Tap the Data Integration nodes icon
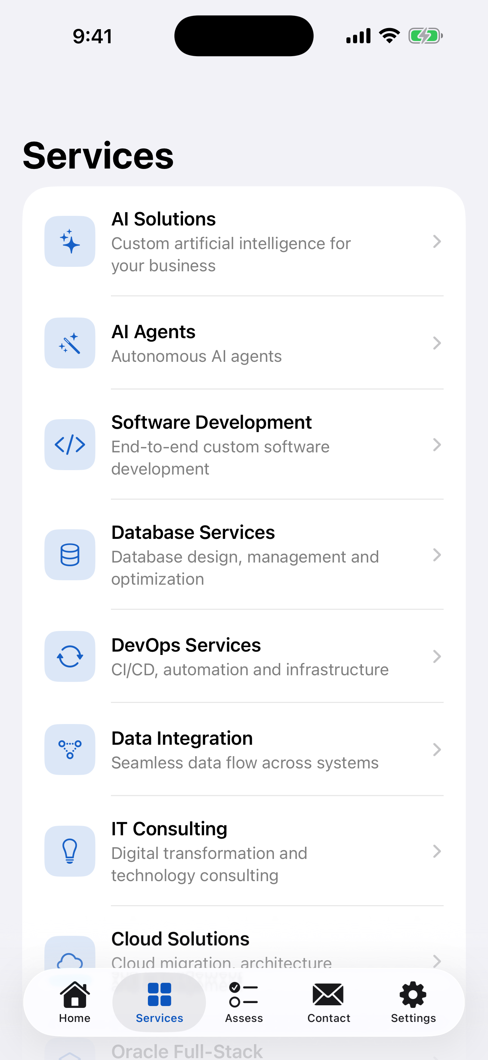Screen dimensions: 488x1060 (70, 750)
